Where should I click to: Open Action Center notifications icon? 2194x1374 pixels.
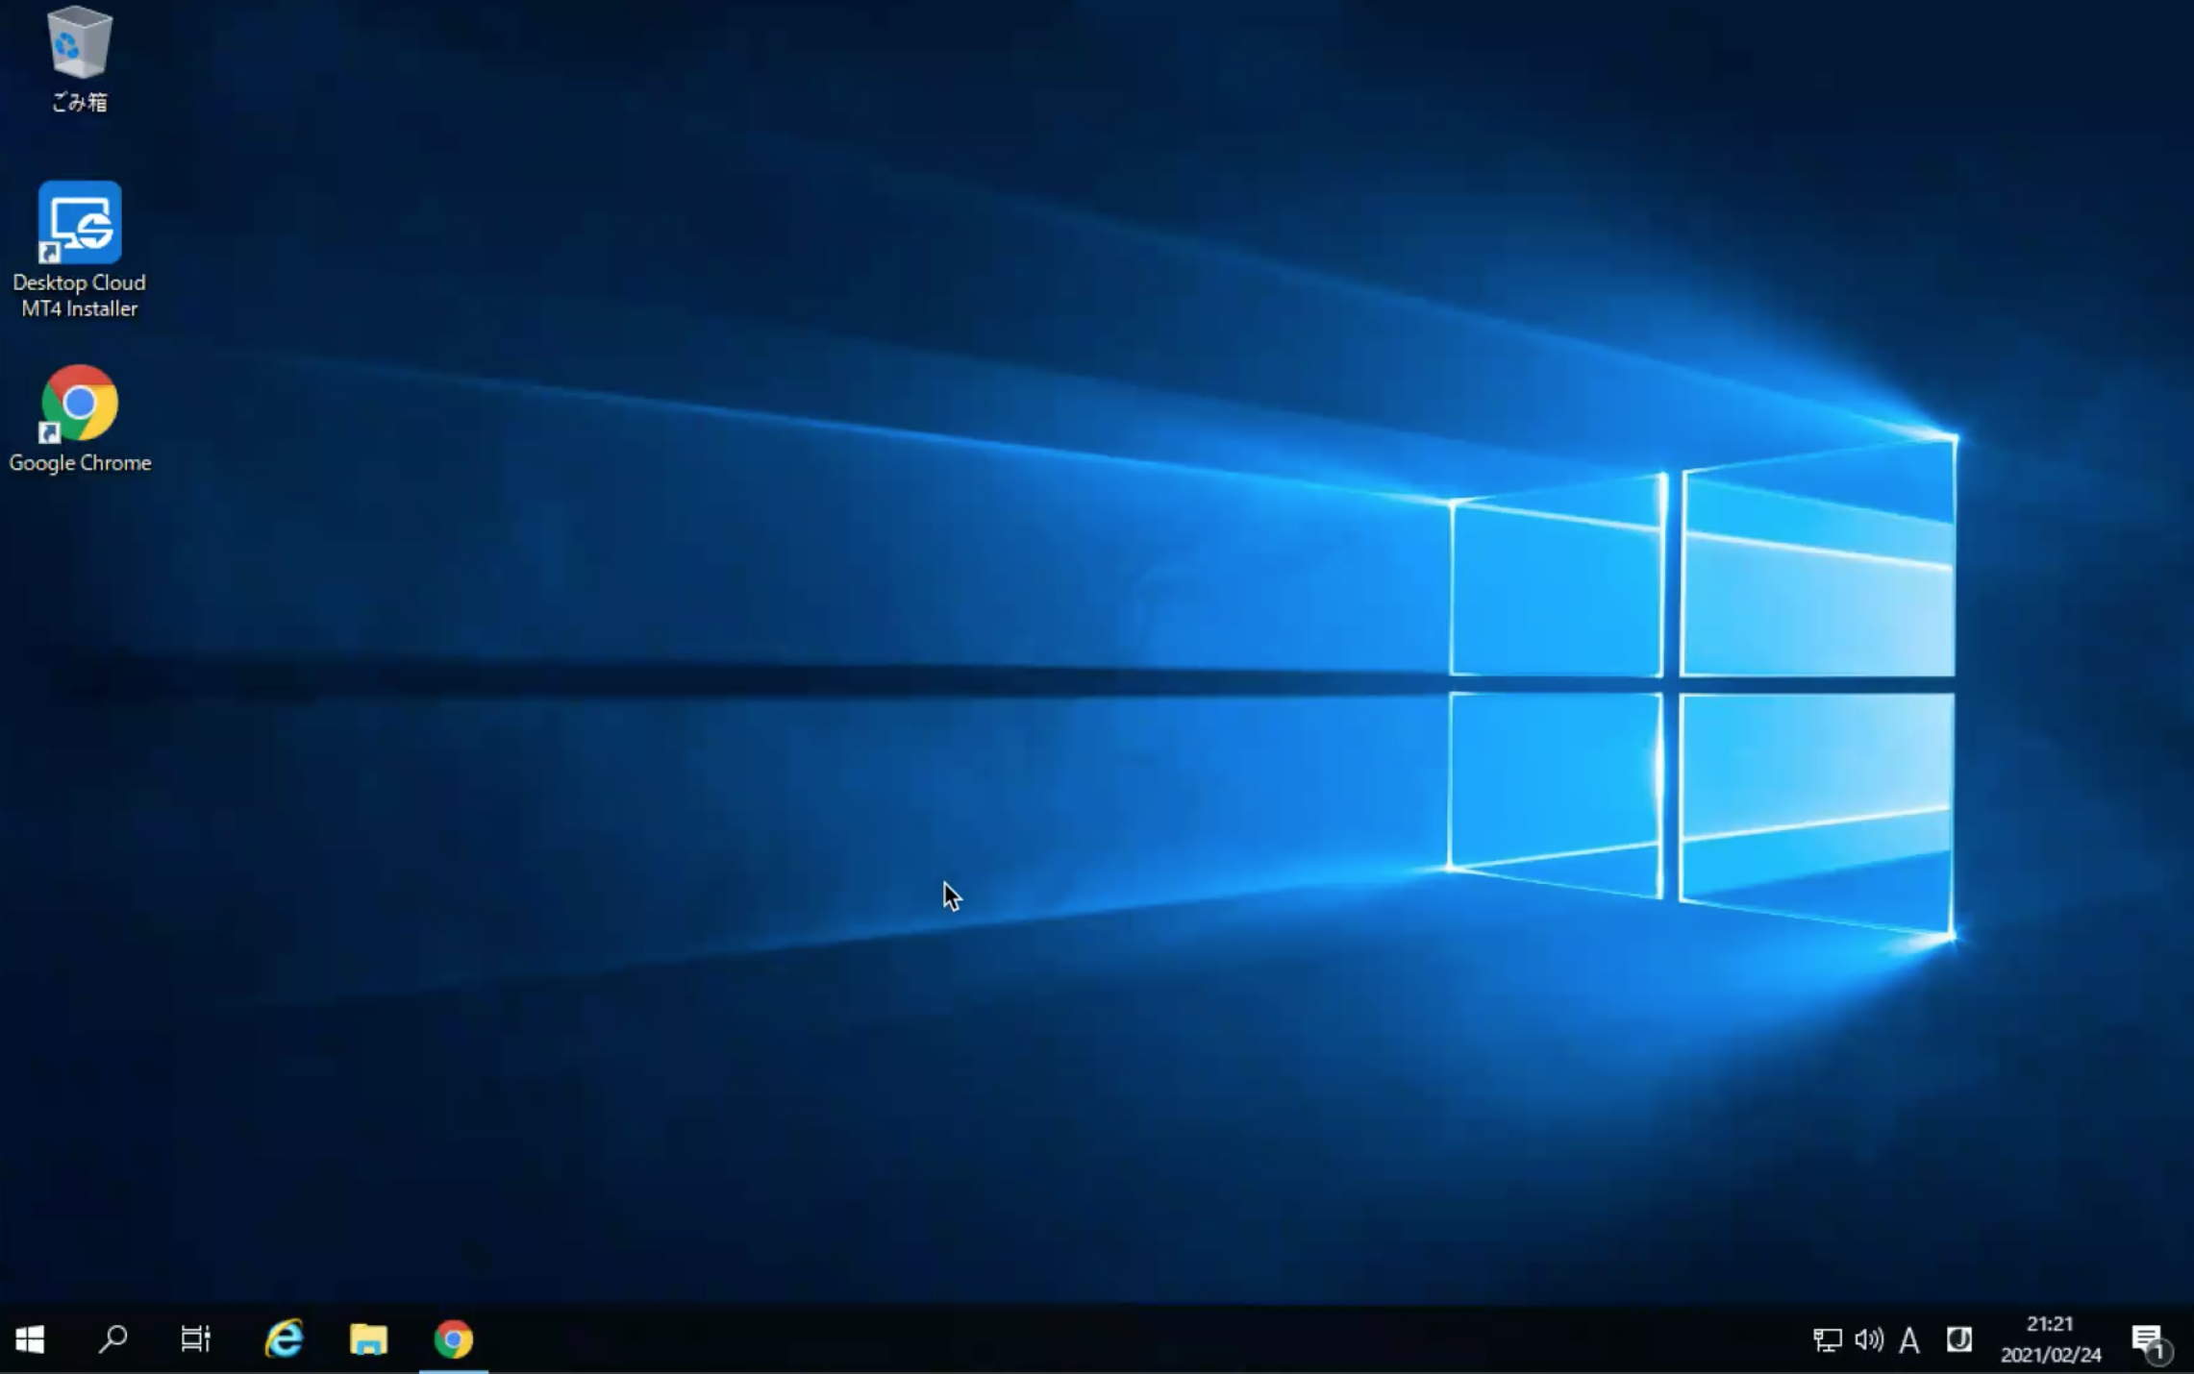tap(2150, 1341)
